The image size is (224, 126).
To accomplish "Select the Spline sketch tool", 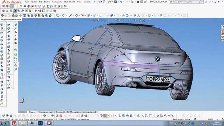I will click(94, 15).
